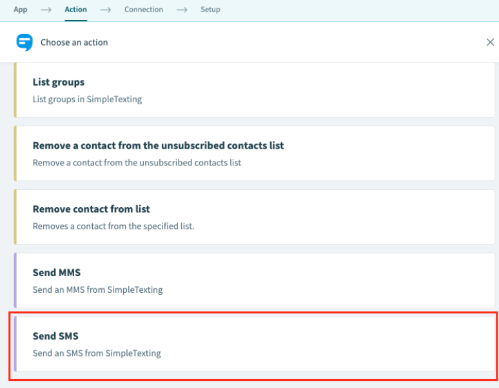Click 'Send an SMS from SimpleTexting' description
This screenshot has width=499, height=388.
[97, 353]
